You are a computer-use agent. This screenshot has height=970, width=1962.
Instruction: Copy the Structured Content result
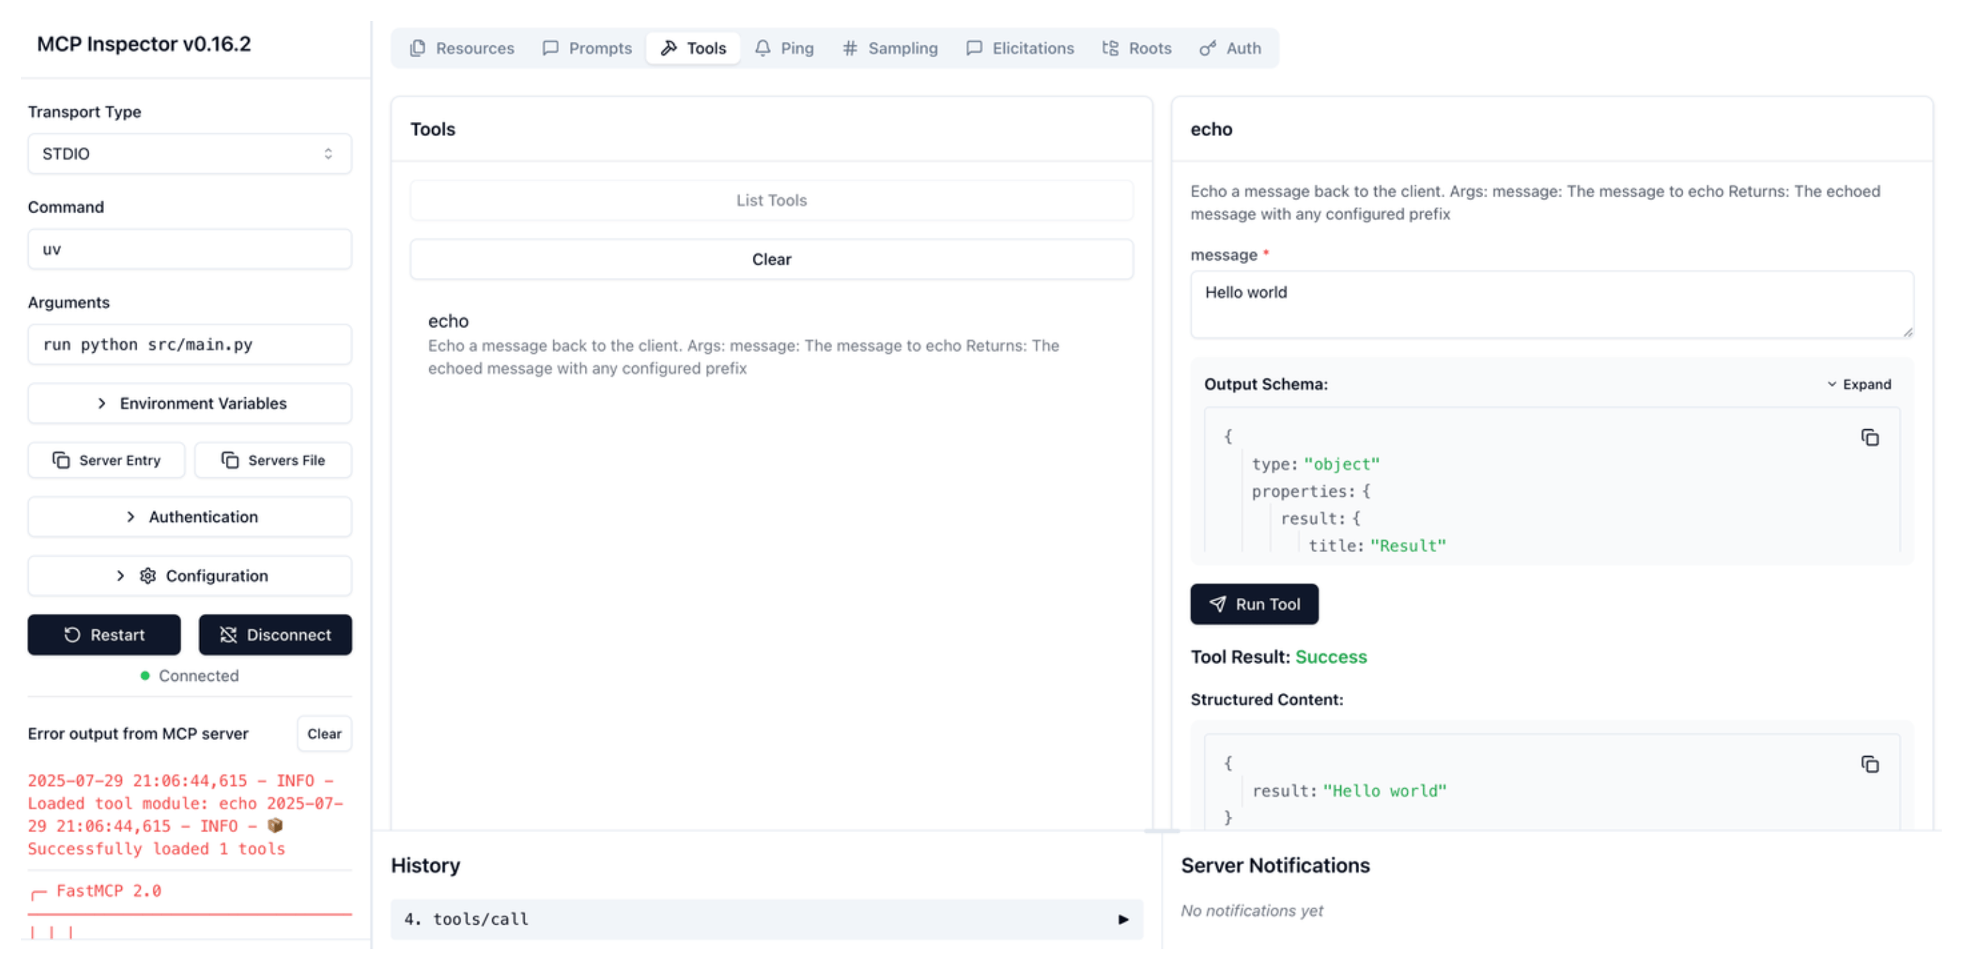pos(1871,764)
